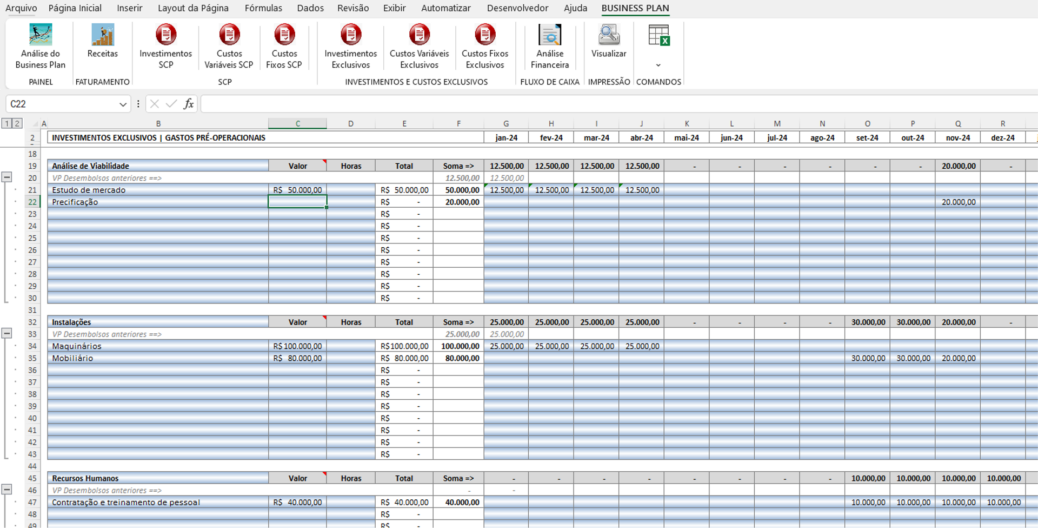The height and width of the screenshot is (528, 1038).
Task: Open Investimentos Exclusivos icon
Action: click(x=351, y=35)
